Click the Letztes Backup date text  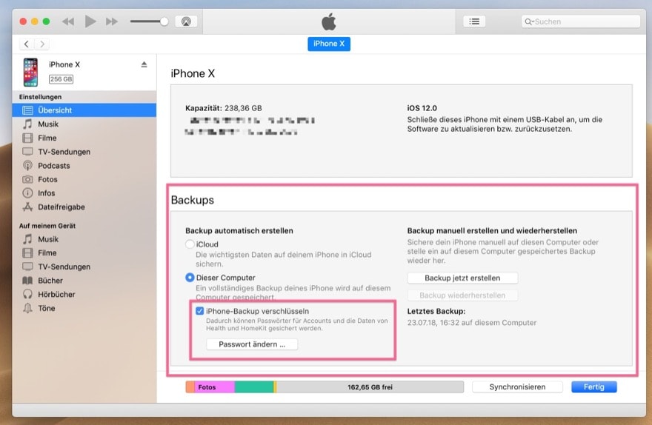pos(471,322)
